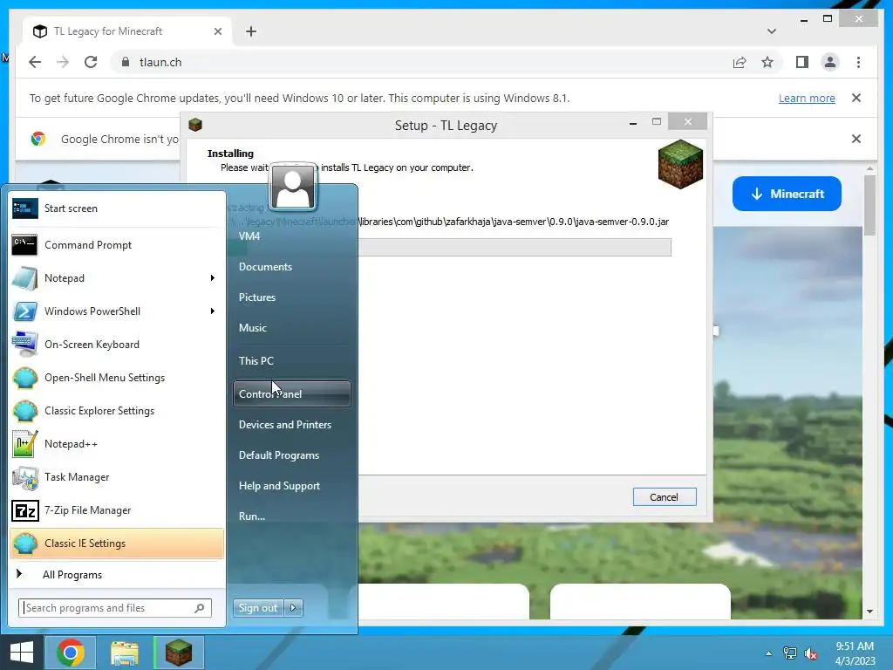This screenshot has width=893, height=670.
Task: Open Help and Support
Action: (291, 486)
